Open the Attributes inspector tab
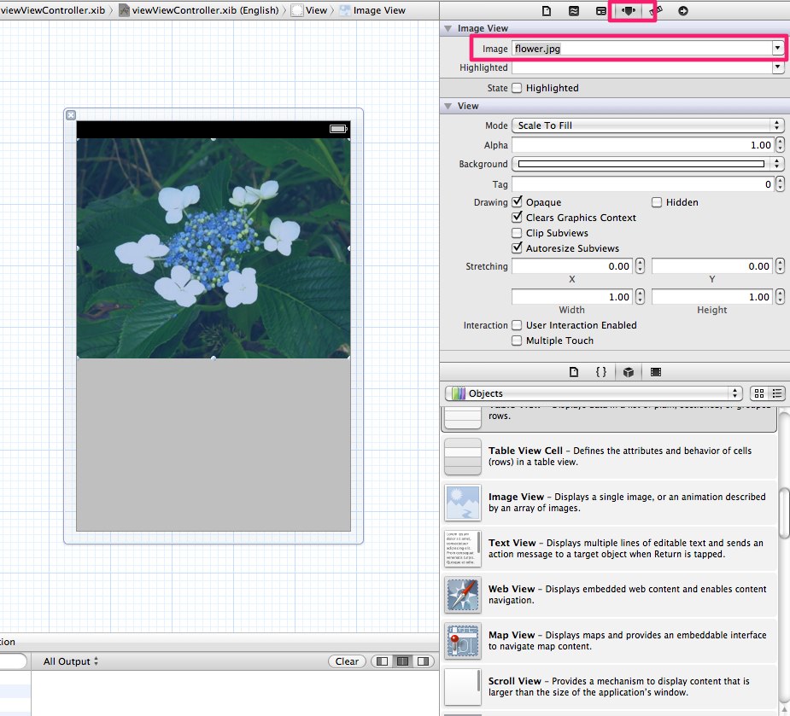Image resolution: width=790 pixels, height=716 pixels. [x=629, y=10]
